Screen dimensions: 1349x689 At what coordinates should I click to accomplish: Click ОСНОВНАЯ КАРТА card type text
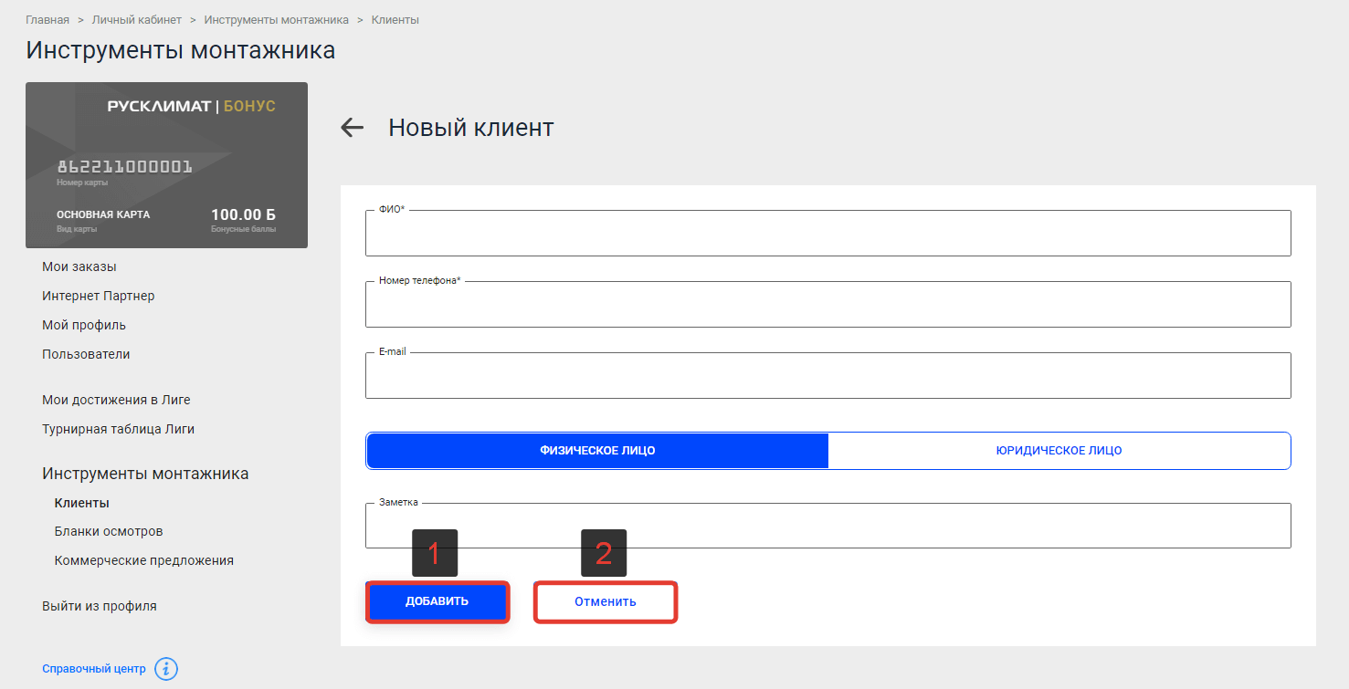(103, 214)
